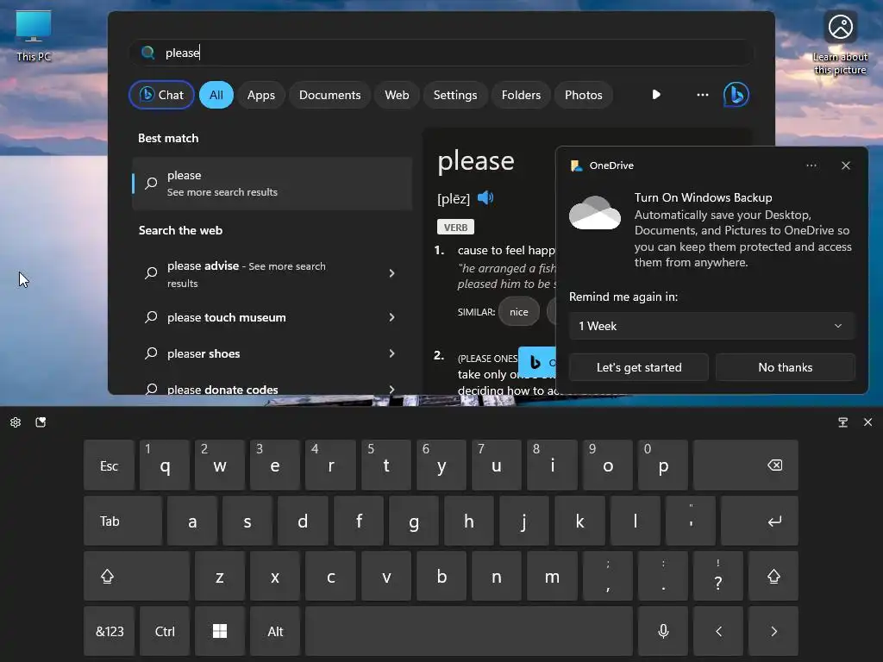This screenshot has height=662, width=883.
Task: Click the 'Let's get started' button
Action: click(639, 367)
